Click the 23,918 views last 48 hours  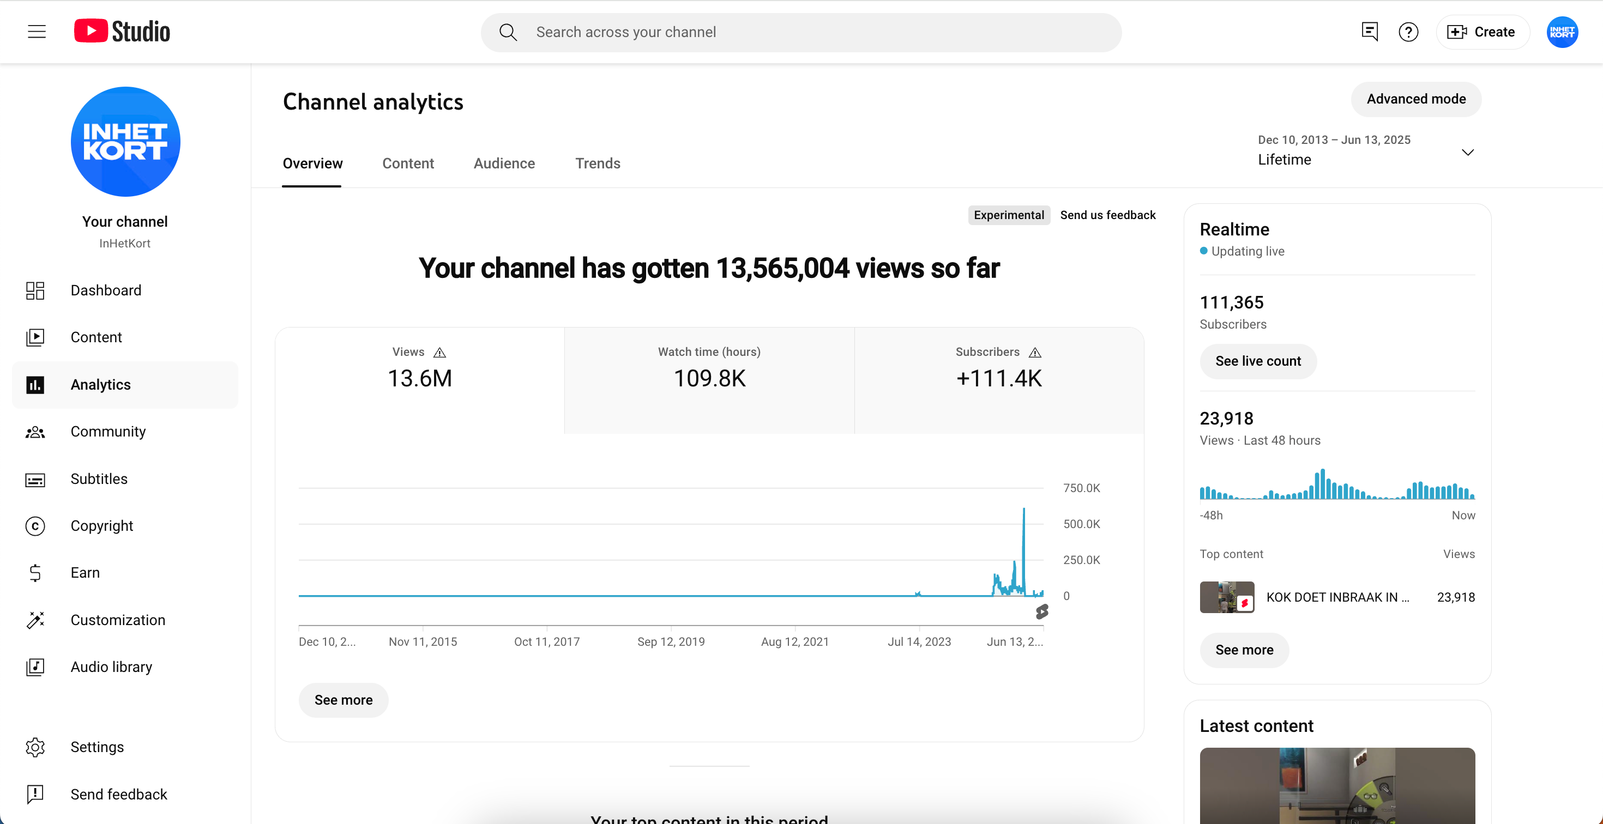click(1227, 419)
